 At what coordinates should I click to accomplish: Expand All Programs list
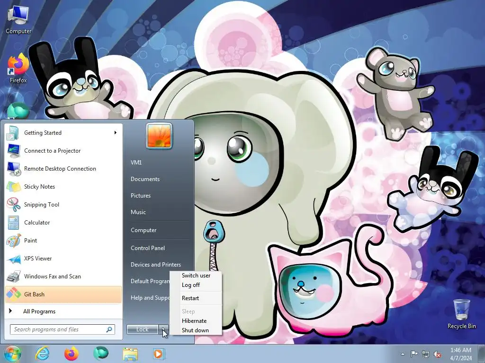pos(63,311)
